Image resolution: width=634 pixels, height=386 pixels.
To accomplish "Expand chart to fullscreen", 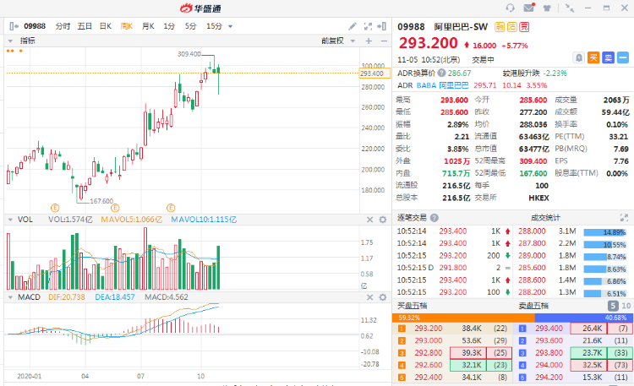I will 368,26.
